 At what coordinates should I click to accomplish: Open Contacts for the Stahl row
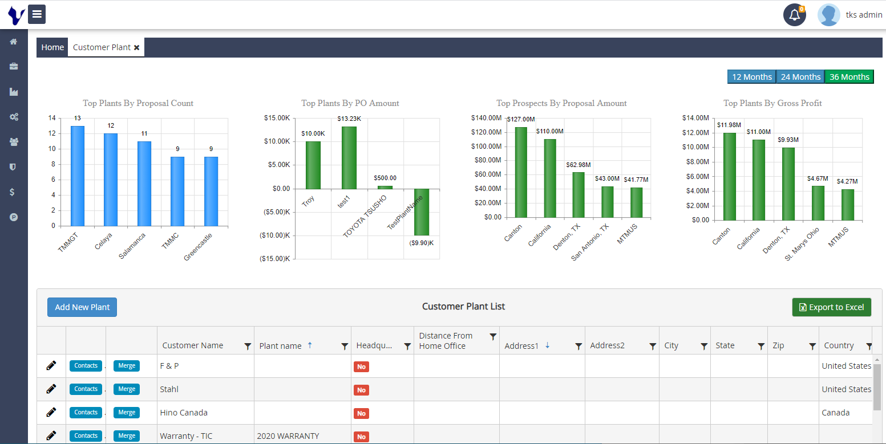coord(86,389)
